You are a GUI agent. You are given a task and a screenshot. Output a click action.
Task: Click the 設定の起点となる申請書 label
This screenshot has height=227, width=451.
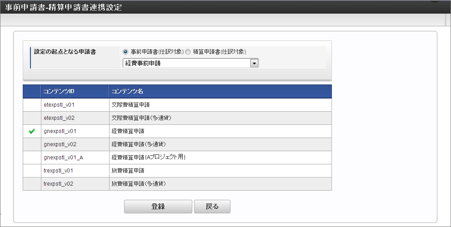[65, 52]
